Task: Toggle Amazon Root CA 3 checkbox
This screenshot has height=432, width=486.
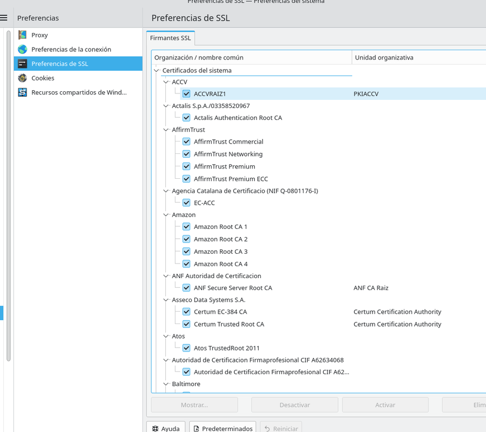Action: pyautogui.click(x=186, y=251)
